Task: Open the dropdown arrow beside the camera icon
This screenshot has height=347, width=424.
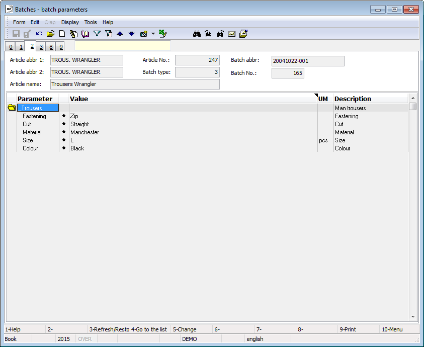Action: (x=153, y=34)
